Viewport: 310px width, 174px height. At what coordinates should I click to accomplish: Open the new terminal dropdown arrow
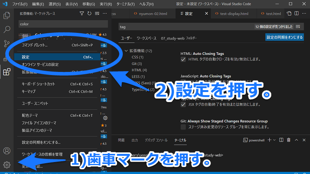pos(274,140)
